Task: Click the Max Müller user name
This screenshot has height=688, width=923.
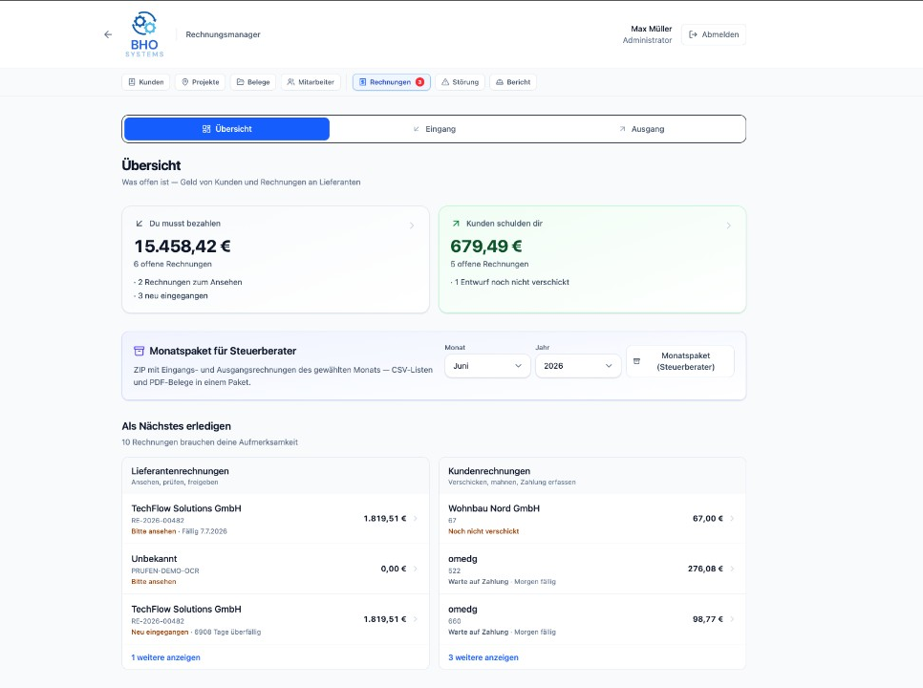Action: coord(651,29)
